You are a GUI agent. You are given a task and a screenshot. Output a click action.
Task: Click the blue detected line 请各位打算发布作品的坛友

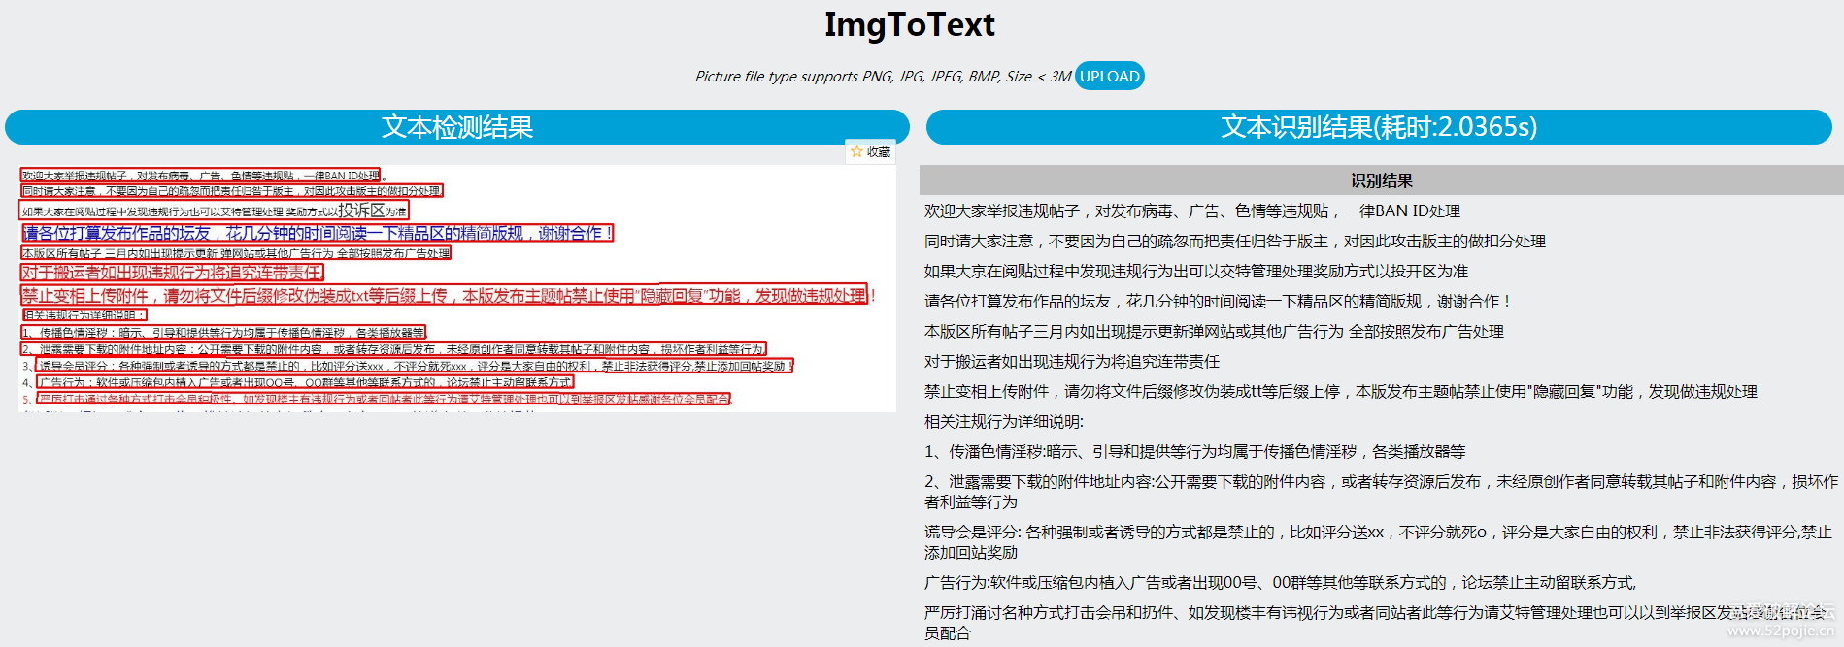click(x=317, y=233)
